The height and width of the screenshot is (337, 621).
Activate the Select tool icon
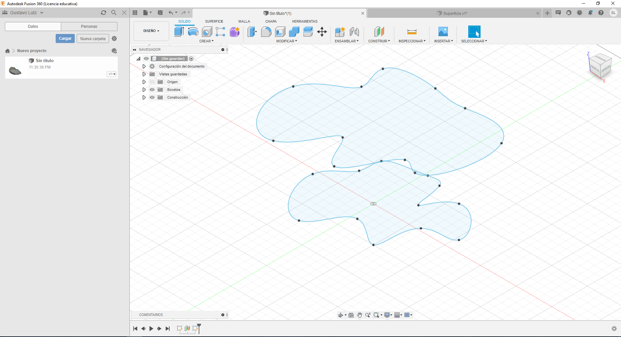[x=474, y=32]
